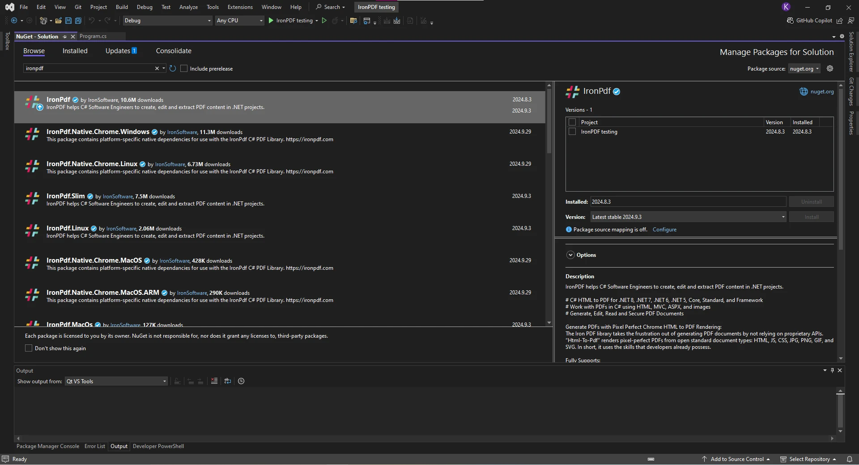Viewport: 859px width, 465px height.
Task: Click Select Repository in status bar
Action: tap(809, 459)
